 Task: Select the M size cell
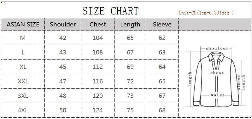(x=23, y=38)
